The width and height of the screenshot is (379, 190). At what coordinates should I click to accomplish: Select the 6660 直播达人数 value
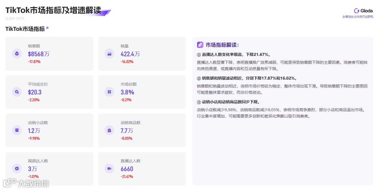click(x=127, y=169)
